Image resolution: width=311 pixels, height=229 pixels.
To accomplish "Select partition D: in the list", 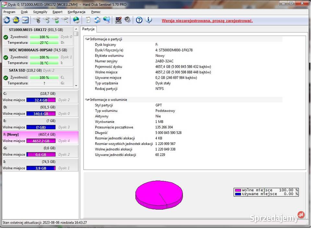I will coord(40,110).
